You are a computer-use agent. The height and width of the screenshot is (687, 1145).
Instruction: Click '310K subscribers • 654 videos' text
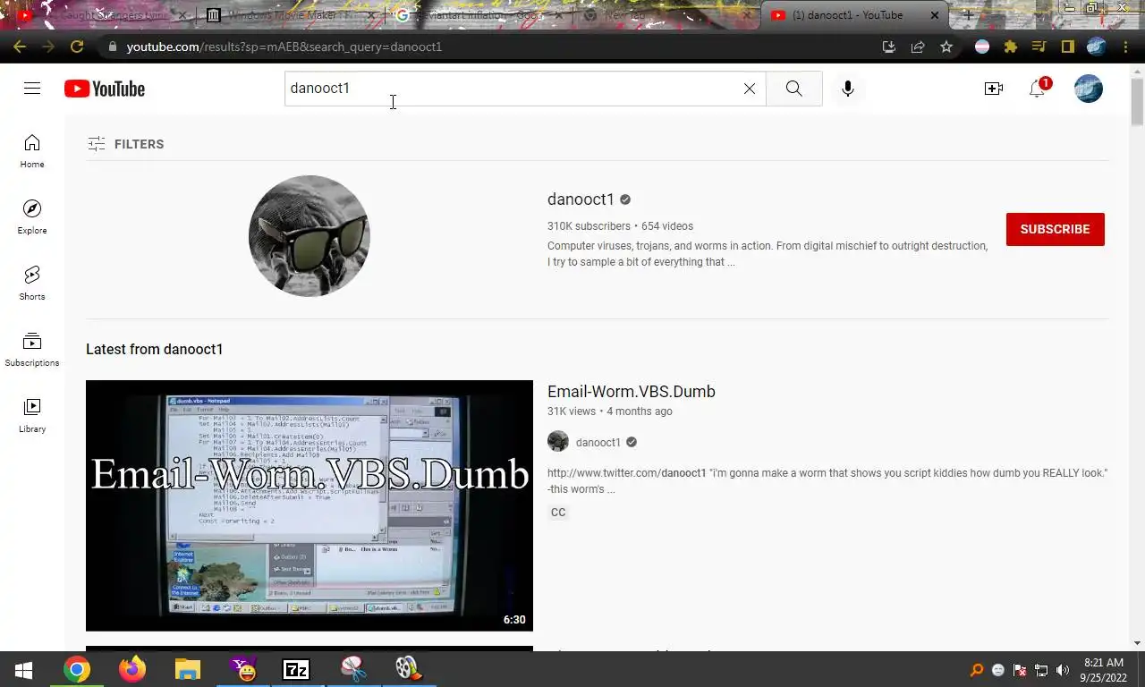620,226
